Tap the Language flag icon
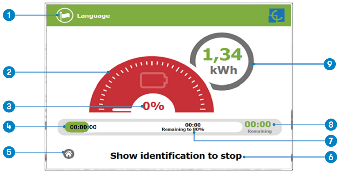The width and height of the screenshot is (342, 173). pyautogui.click(x=64, y=16)
